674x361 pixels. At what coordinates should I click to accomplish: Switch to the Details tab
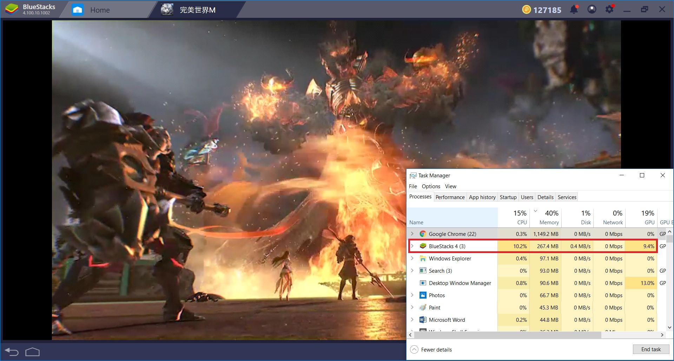point(546,197)
